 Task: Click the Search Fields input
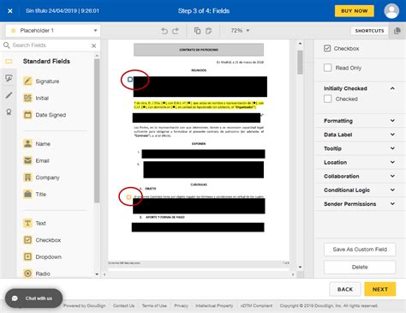[50, 45]
